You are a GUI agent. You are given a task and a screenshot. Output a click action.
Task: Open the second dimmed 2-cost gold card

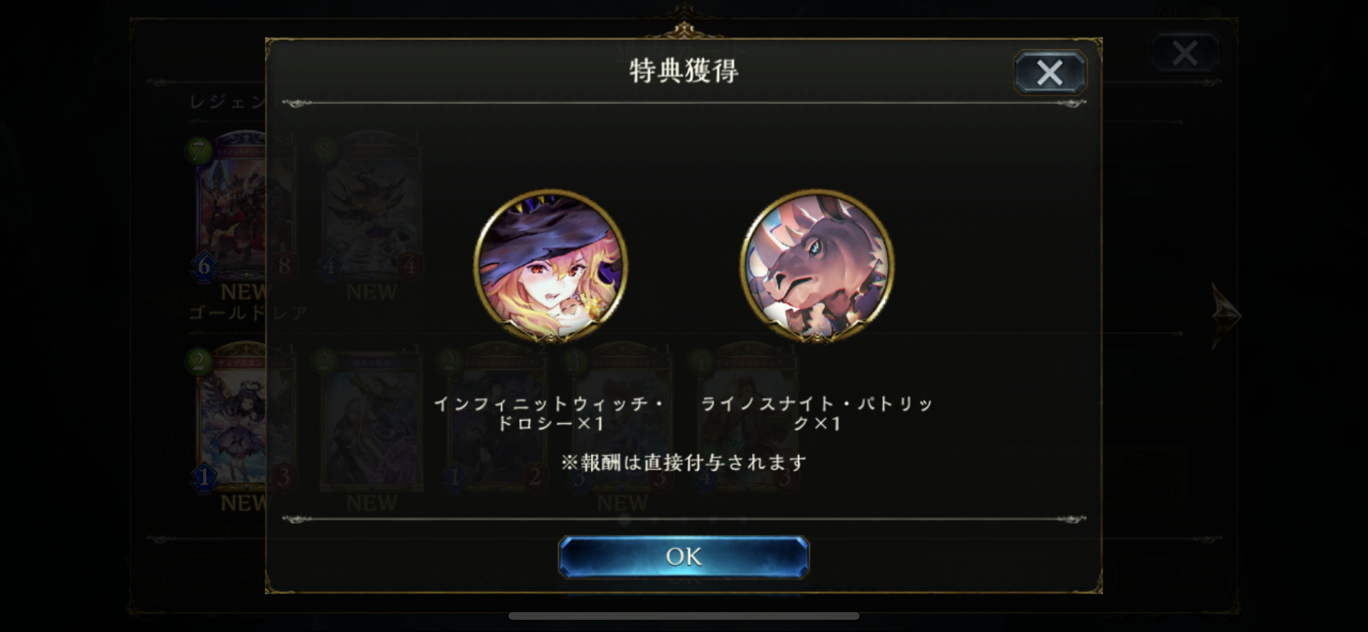370,418
